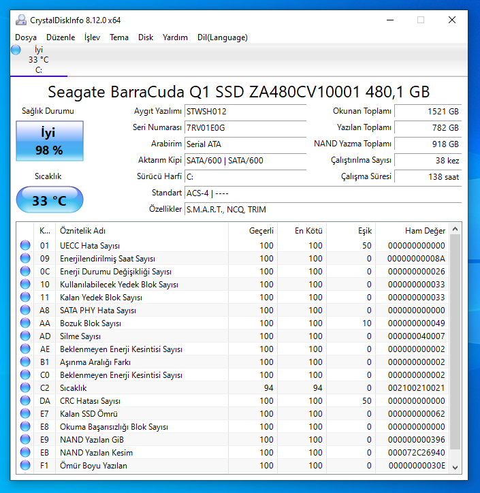Click the Ham Değer column header

click(412, 231)
